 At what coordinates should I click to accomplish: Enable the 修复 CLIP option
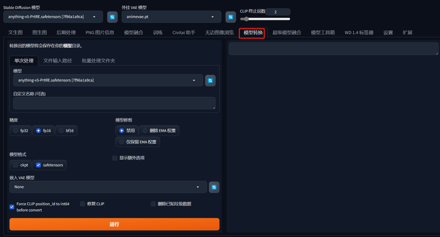[x=82, y=204]
